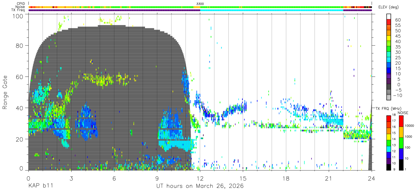
Task: Click the 100 label on NOISE scale
Action: click(x=407, y=147)
